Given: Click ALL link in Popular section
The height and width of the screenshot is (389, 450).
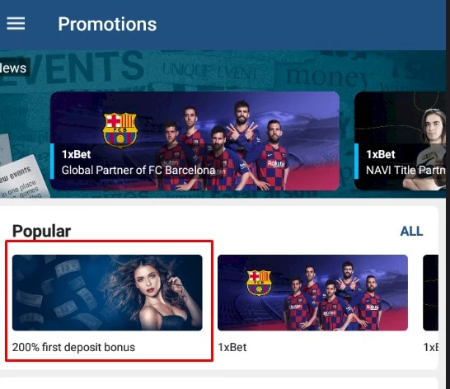Looking at the screenshot, I should (411, 231).
